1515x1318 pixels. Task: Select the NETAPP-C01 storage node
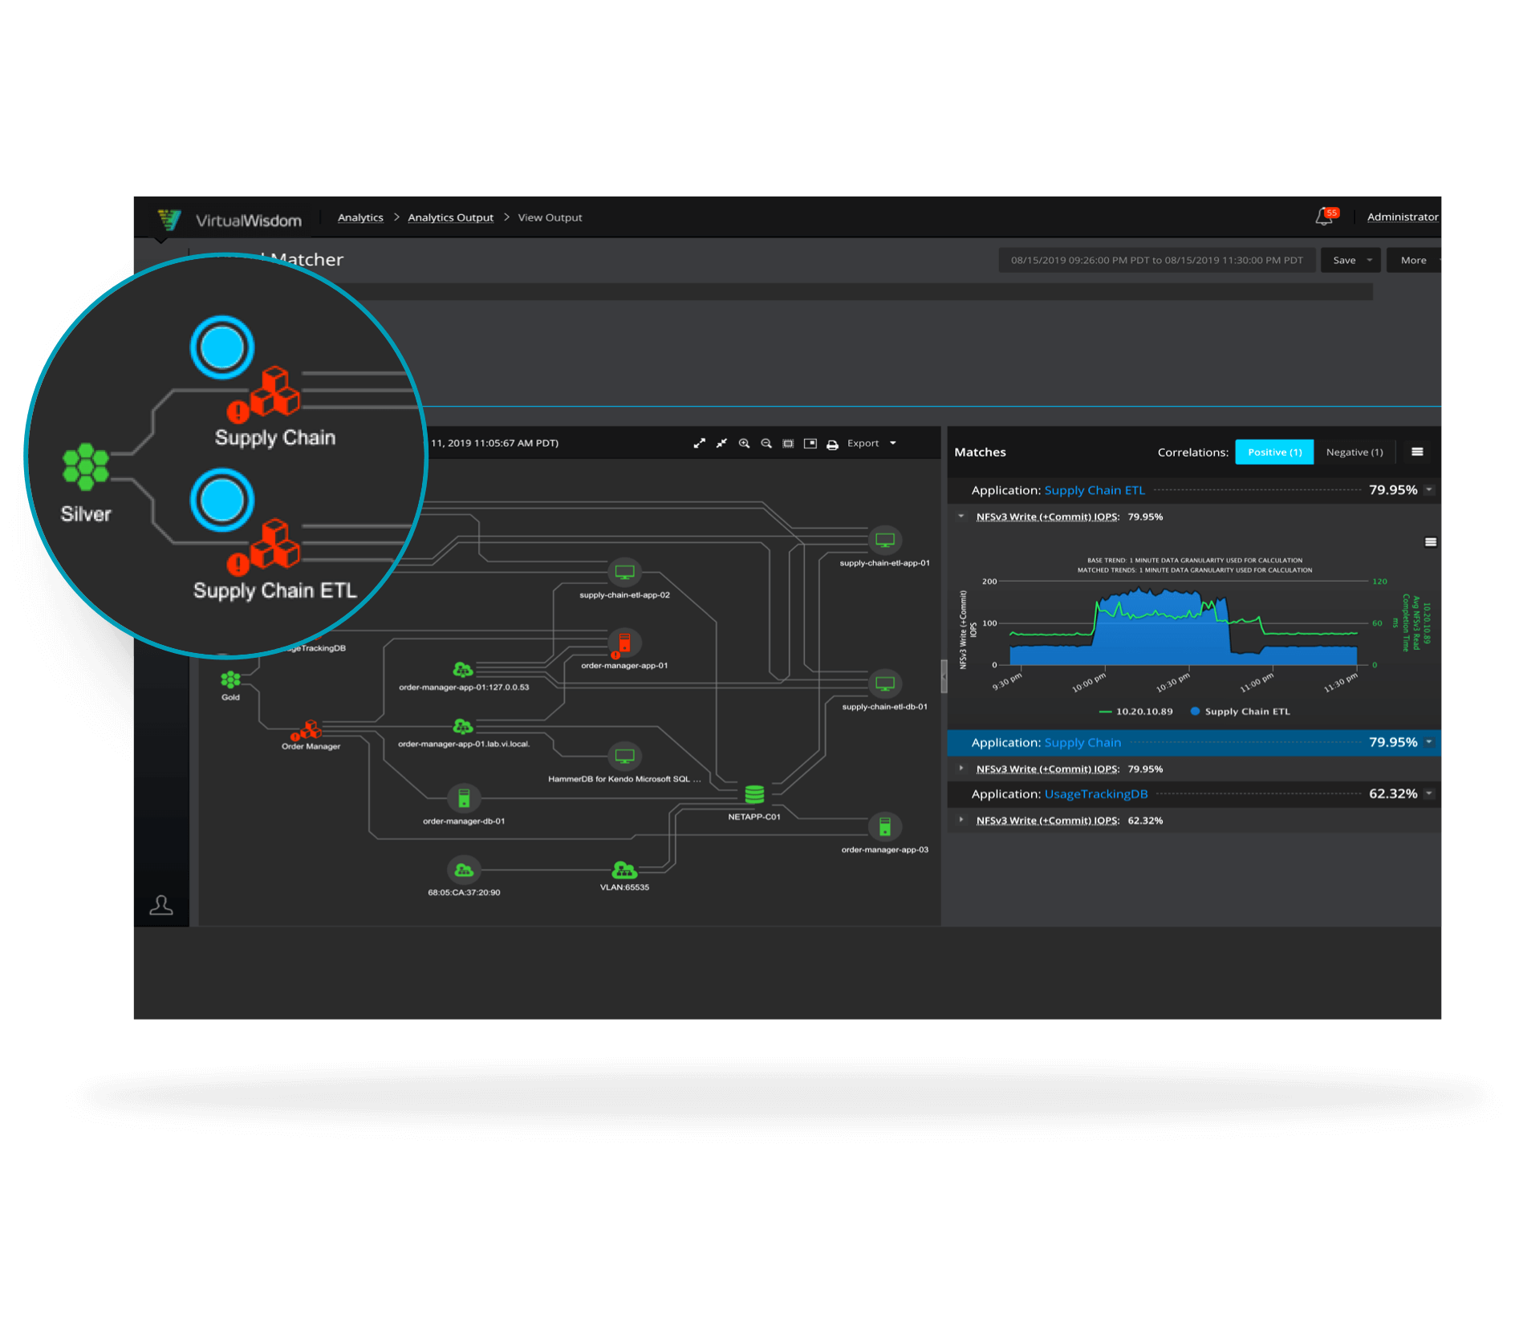coord(754,794)
